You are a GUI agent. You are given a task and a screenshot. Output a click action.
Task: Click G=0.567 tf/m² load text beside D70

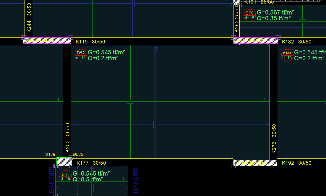point(275,12)
